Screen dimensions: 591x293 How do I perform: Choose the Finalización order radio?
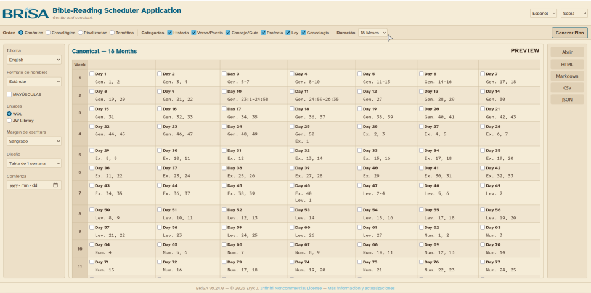tap(80, 33)
